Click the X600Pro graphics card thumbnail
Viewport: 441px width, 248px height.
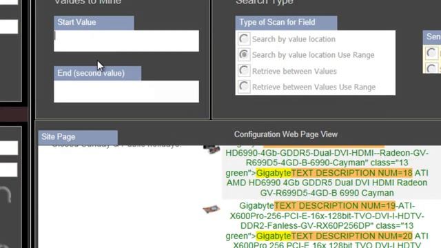click(212, 209)
